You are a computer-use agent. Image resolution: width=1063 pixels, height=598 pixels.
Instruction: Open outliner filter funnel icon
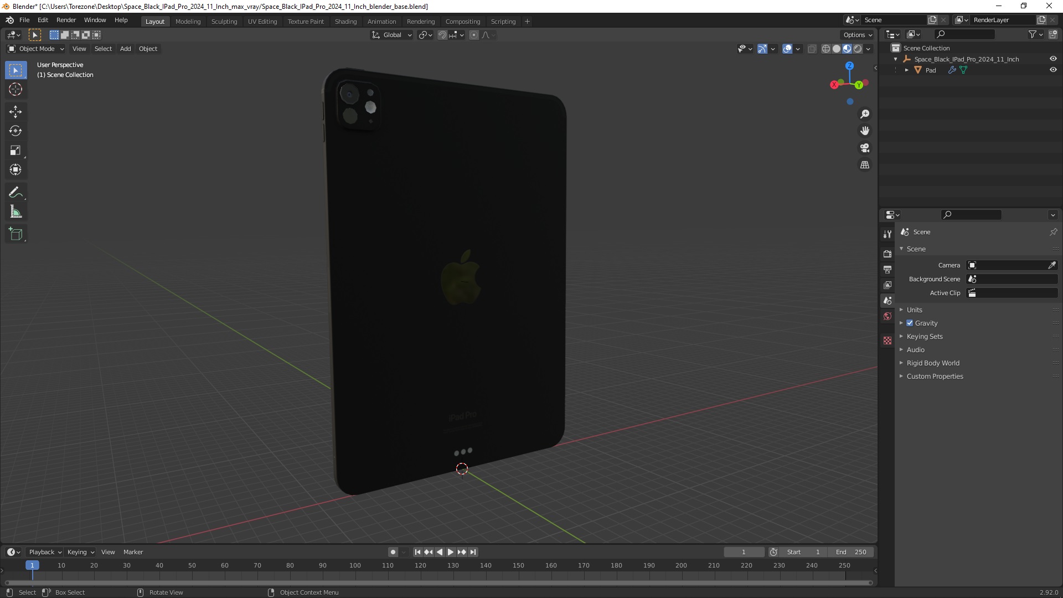pyautogui.click(x=1033, y=34)
